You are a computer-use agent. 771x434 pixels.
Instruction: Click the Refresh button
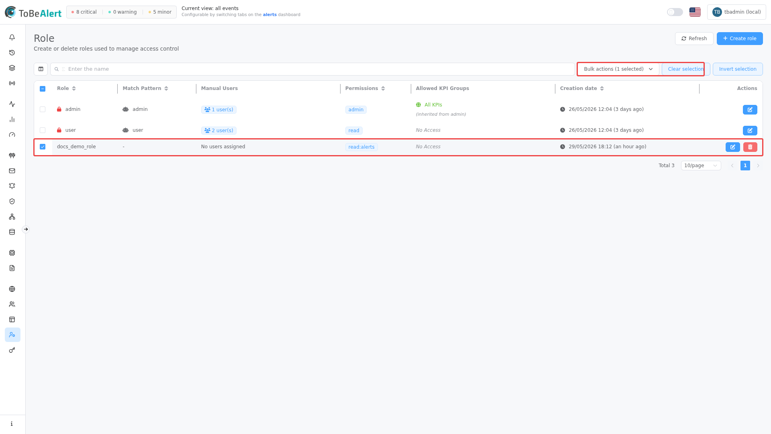coord(694,39)
